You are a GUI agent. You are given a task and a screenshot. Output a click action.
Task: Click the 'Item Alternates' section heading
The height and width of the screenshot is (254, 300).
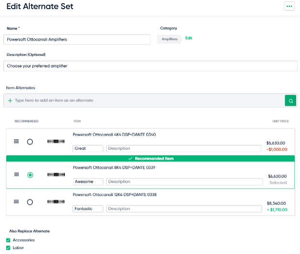(21, 88)
